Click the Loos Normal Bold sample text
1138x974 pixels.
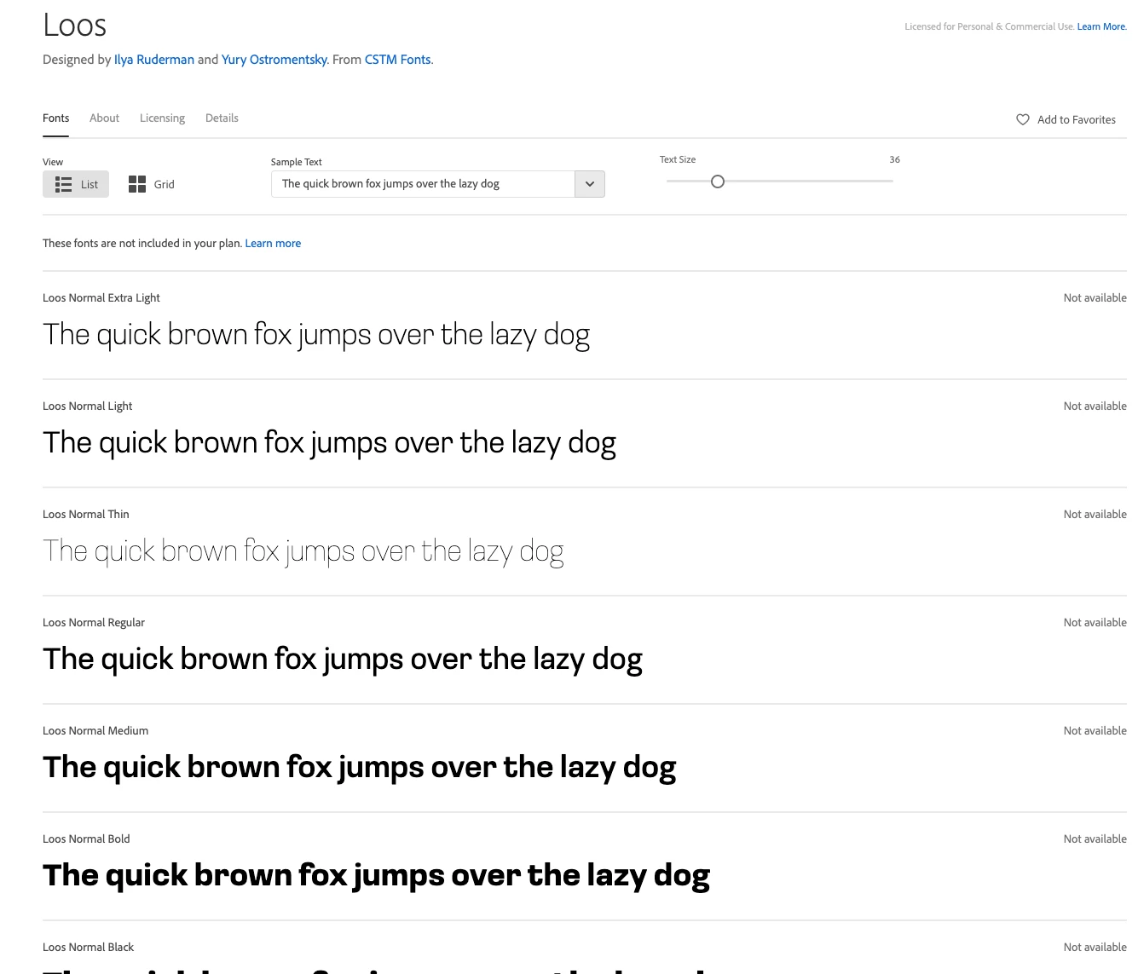377,876
